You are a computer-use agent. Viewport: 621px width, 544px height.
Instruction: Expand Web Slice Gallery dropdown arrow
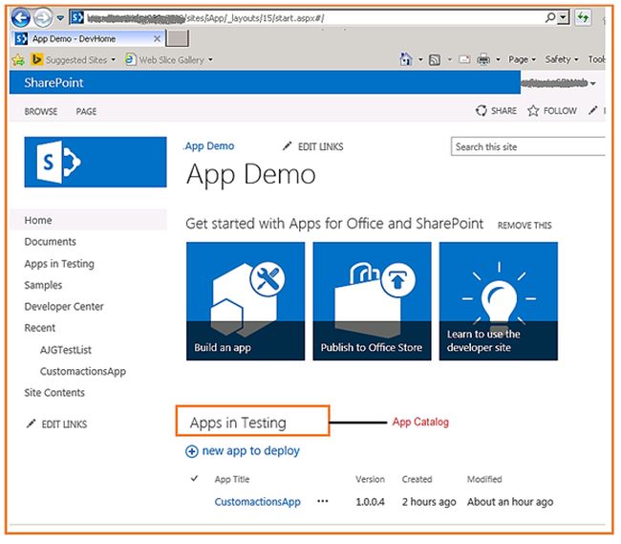point(211,60)
